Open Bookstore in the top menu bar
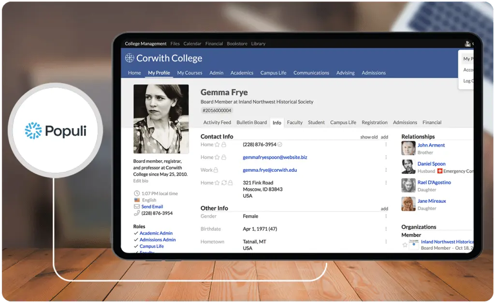Screen dimensions: 495x303 [237, 44]
